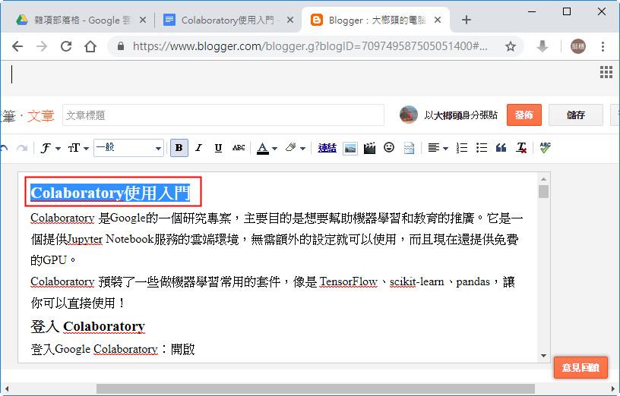Image resolution: width=620 pixels, height=396 pixels.
Task: Click the 文章標題 post title field
Action: [223, 115]
